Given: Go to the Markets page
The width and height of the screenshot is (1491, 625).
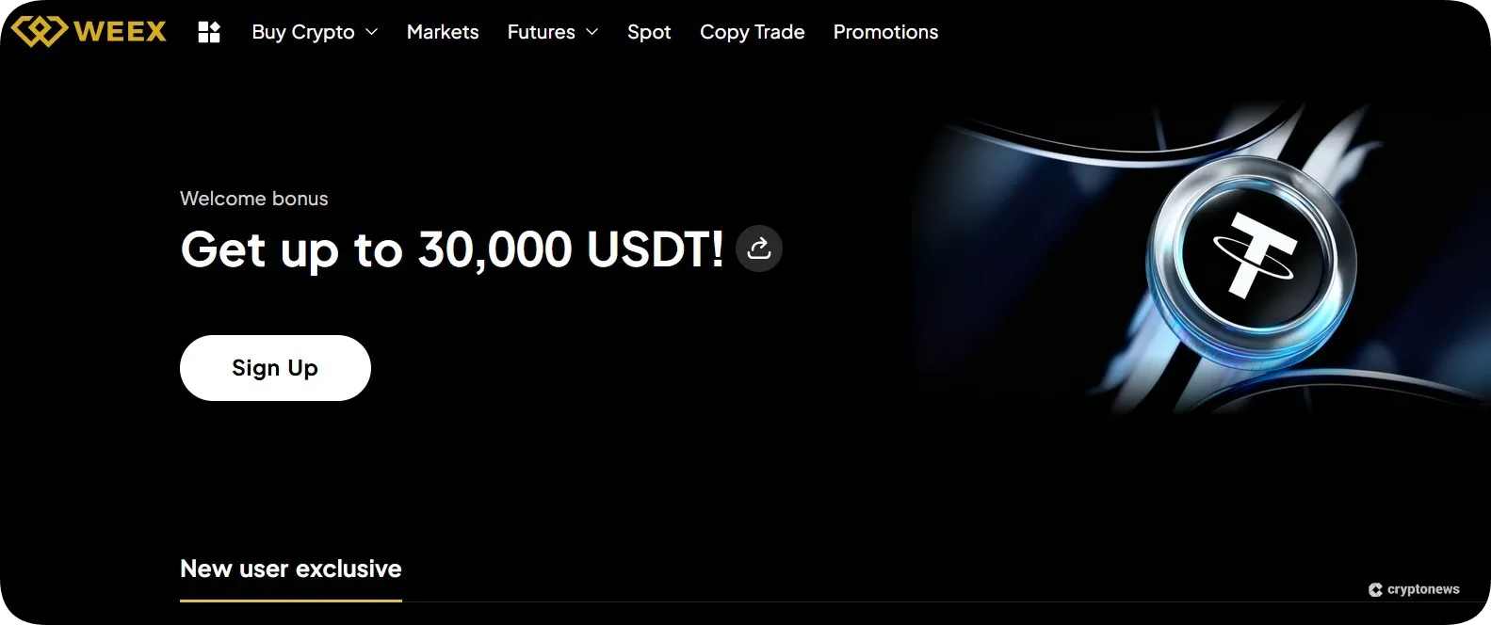Looking at the screenshot, I should (443, 32).
